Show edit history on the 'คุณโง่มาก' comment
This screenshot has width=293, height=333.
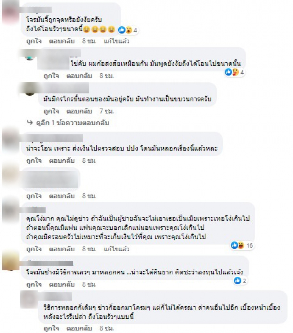pos(116,249)
